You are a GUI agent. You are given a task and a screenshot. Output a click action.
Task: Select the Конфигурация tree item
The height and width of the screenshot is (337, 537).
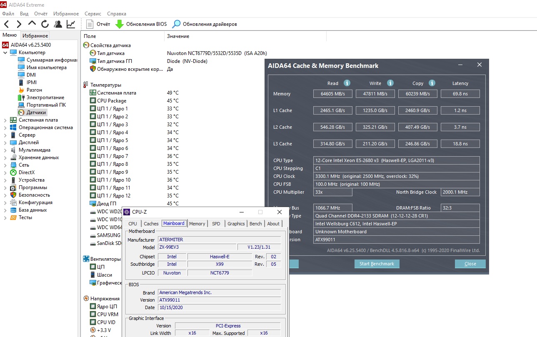coord(31,202)
